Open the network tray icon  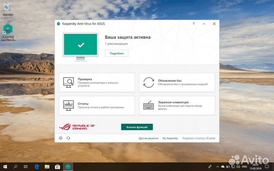(x=233, y=167)
